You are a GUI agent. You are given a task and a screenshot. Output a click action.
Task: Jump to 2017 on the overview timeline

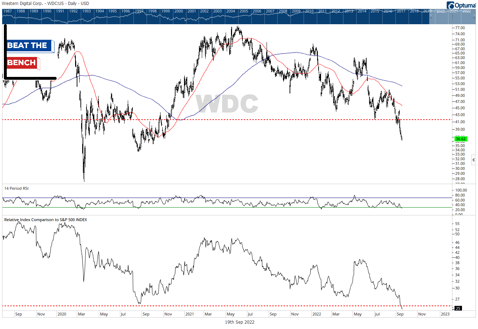coord(401,11)
